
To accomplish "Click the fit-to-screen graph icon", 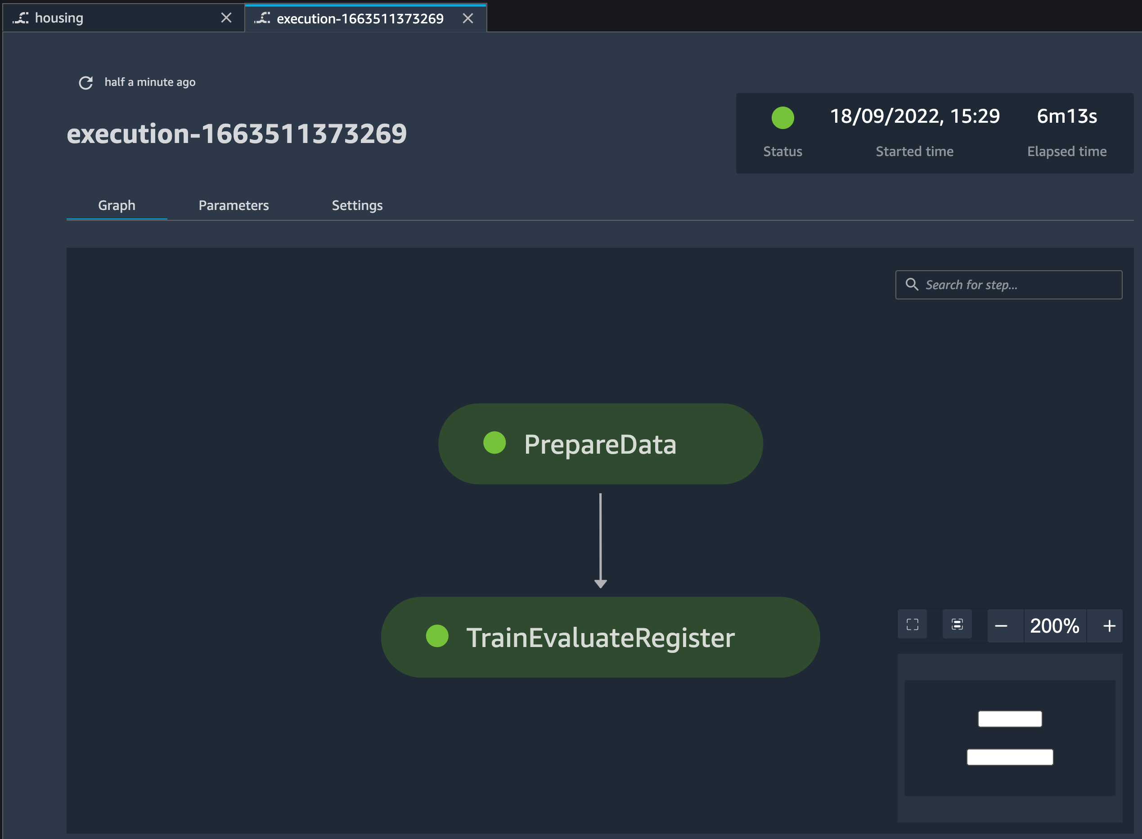I will [x=912, y=625].
